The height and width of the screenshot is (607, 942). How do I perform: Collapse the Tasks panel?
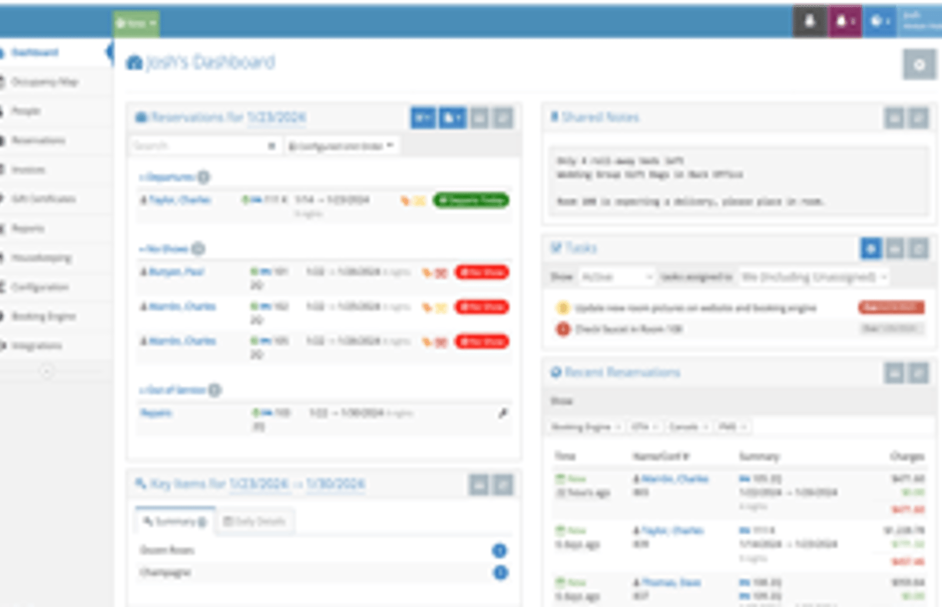895,249
